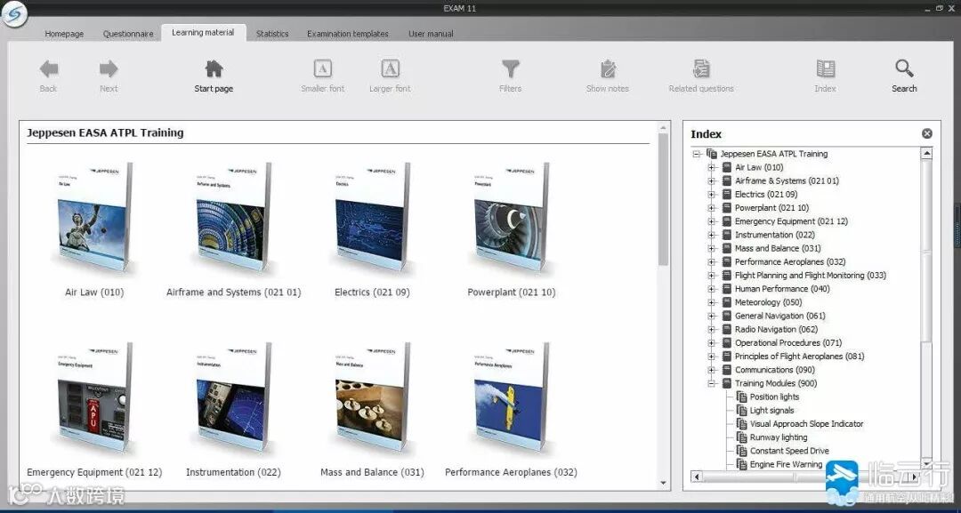Click the main content vertical scrollbar thumb
The image size is (961, 513).
click(663, 199)
